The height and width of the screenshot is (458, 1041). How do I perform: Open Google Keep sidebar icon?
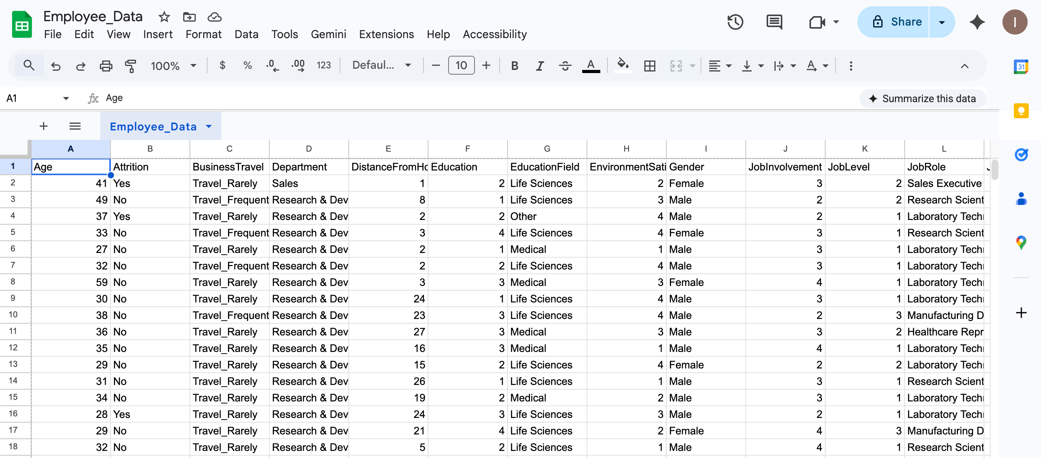click(1021, 111)
